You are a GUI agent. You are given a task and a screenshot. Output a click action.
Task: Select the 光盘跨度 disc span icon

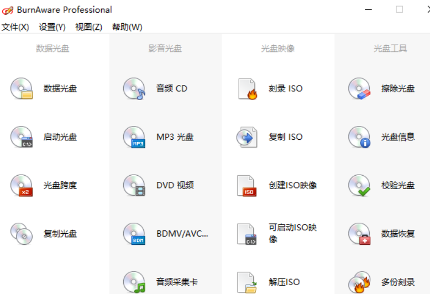[22, 185]
